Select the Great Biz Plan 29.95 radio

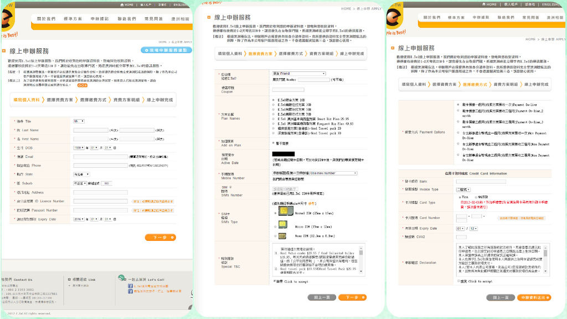point(274,119)
